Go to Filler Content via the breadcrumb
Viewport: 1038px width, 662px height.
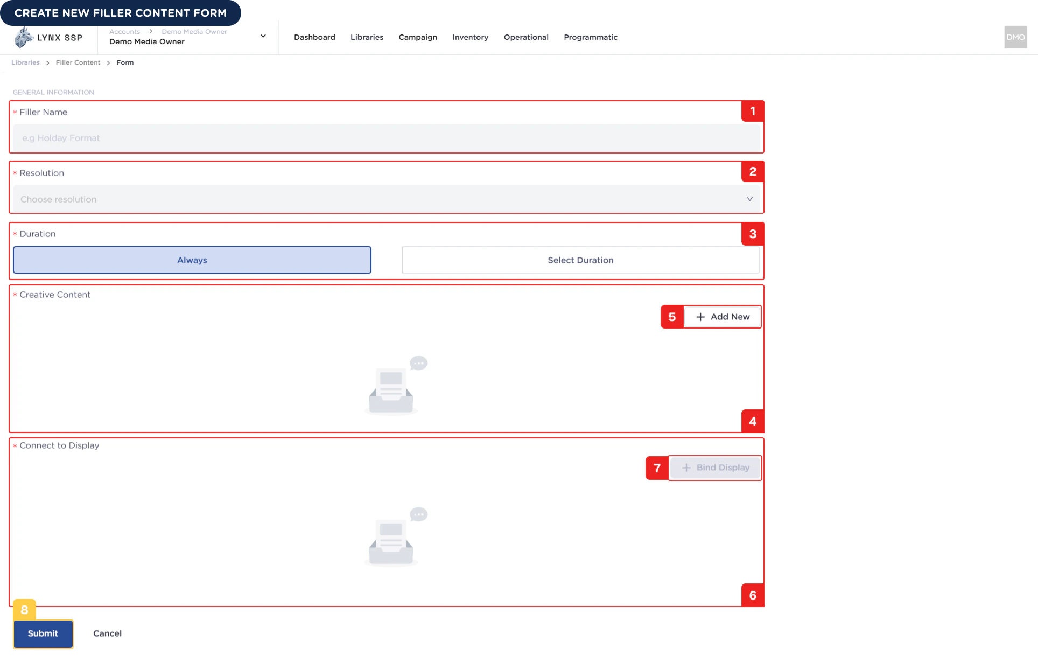click(x=78, y=62)
